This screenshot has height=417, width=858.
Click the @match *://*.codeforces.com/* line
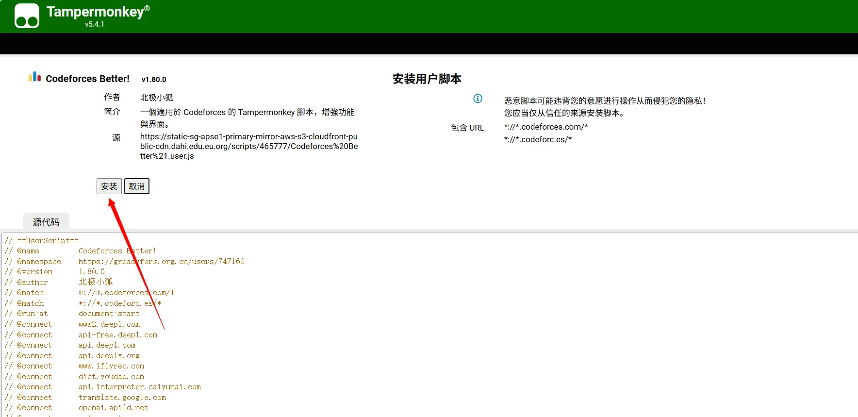point(90,293)
